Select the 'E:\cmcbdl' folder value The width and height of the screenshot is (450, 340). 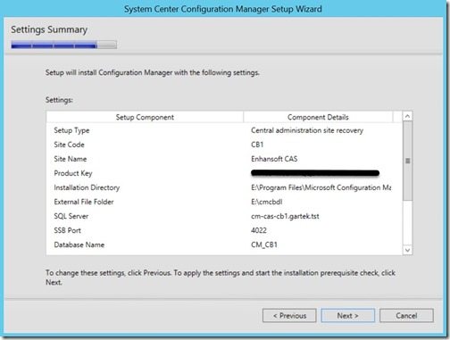pos(267,202)
